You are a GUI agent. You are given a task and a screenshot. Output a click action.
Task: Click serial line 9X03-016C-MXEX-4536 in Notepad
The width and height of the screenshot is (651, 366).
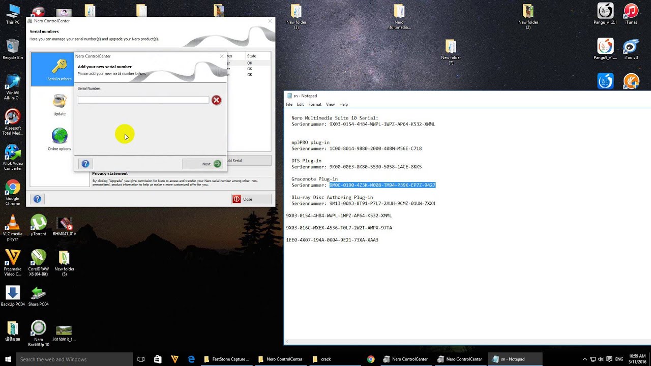point(339,228)
